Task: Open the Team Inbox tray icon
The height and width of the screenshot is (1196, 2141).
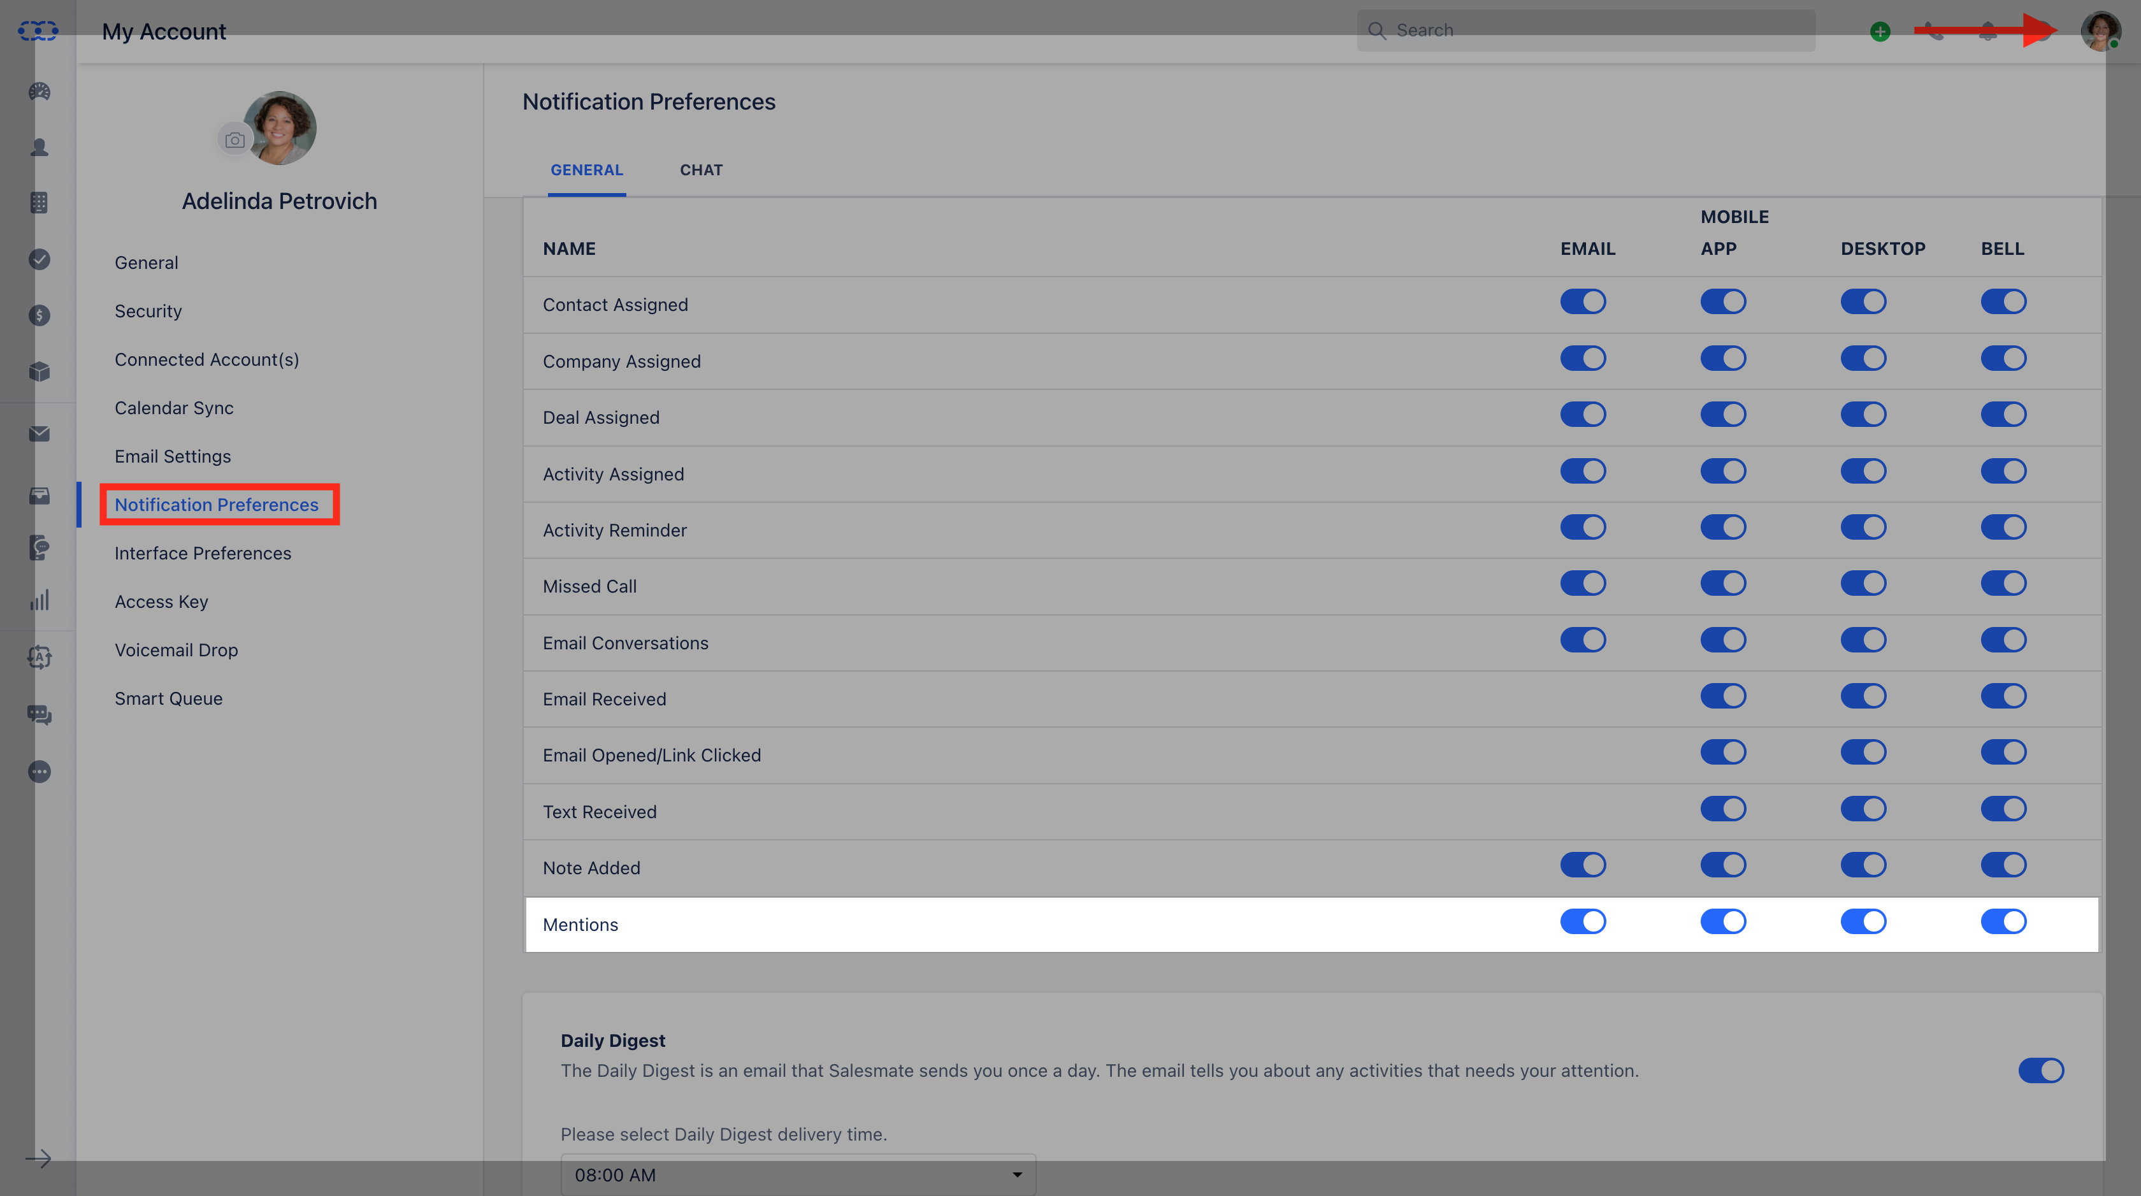Action: click(39, 496)
